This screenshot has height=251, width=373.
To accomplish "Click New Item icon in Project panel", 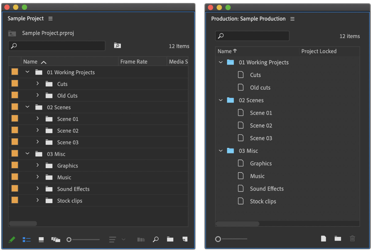I will pos(185,239).
